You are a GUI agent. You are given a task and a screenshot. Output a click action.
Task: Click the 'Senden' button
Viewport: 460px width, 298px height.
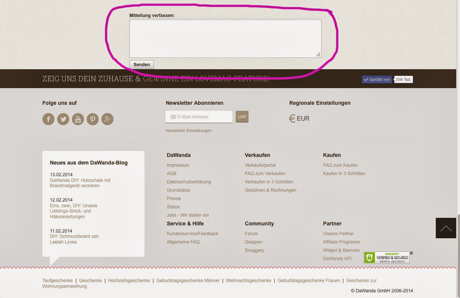coord(141,65)
